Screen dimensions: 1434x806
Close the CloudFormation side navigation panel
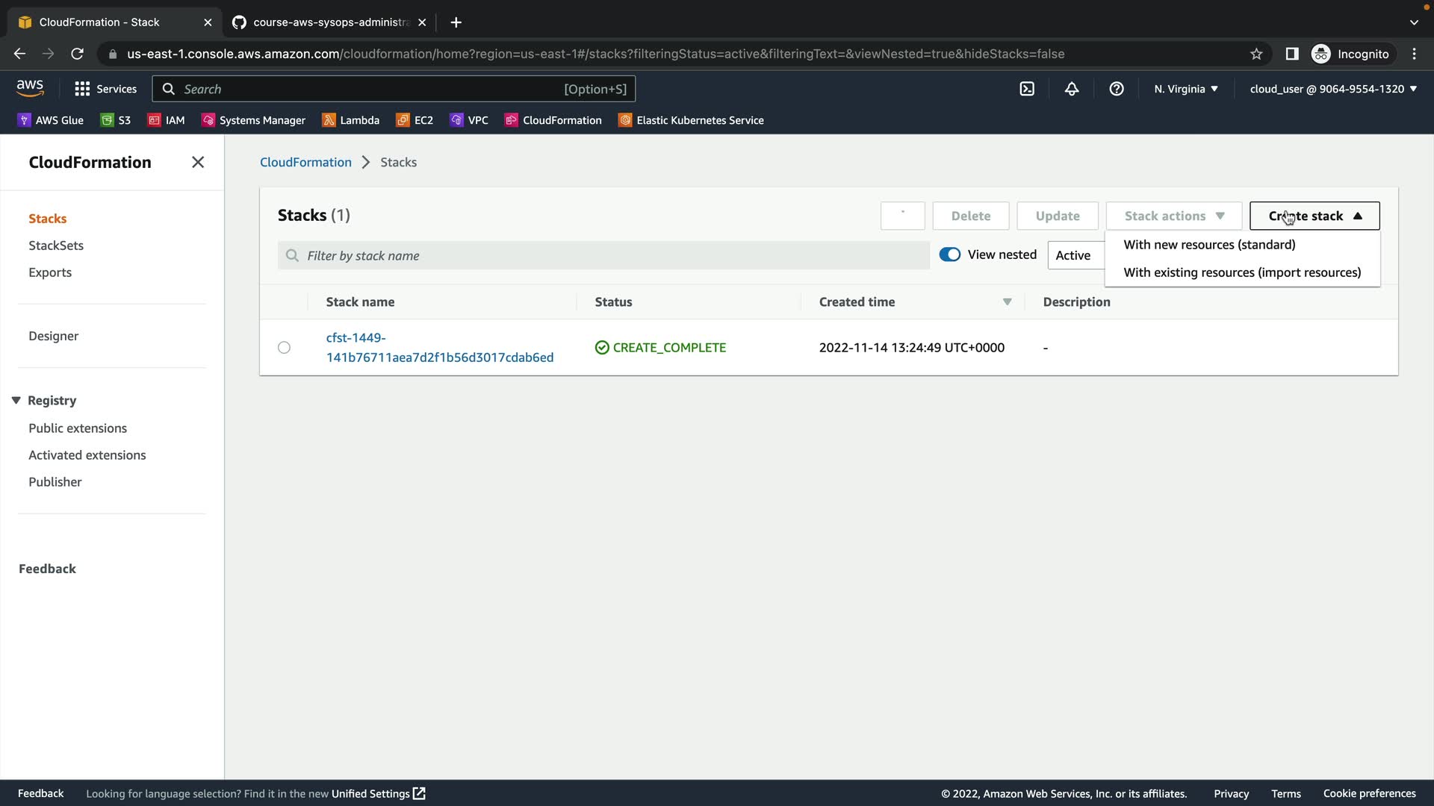198,162
